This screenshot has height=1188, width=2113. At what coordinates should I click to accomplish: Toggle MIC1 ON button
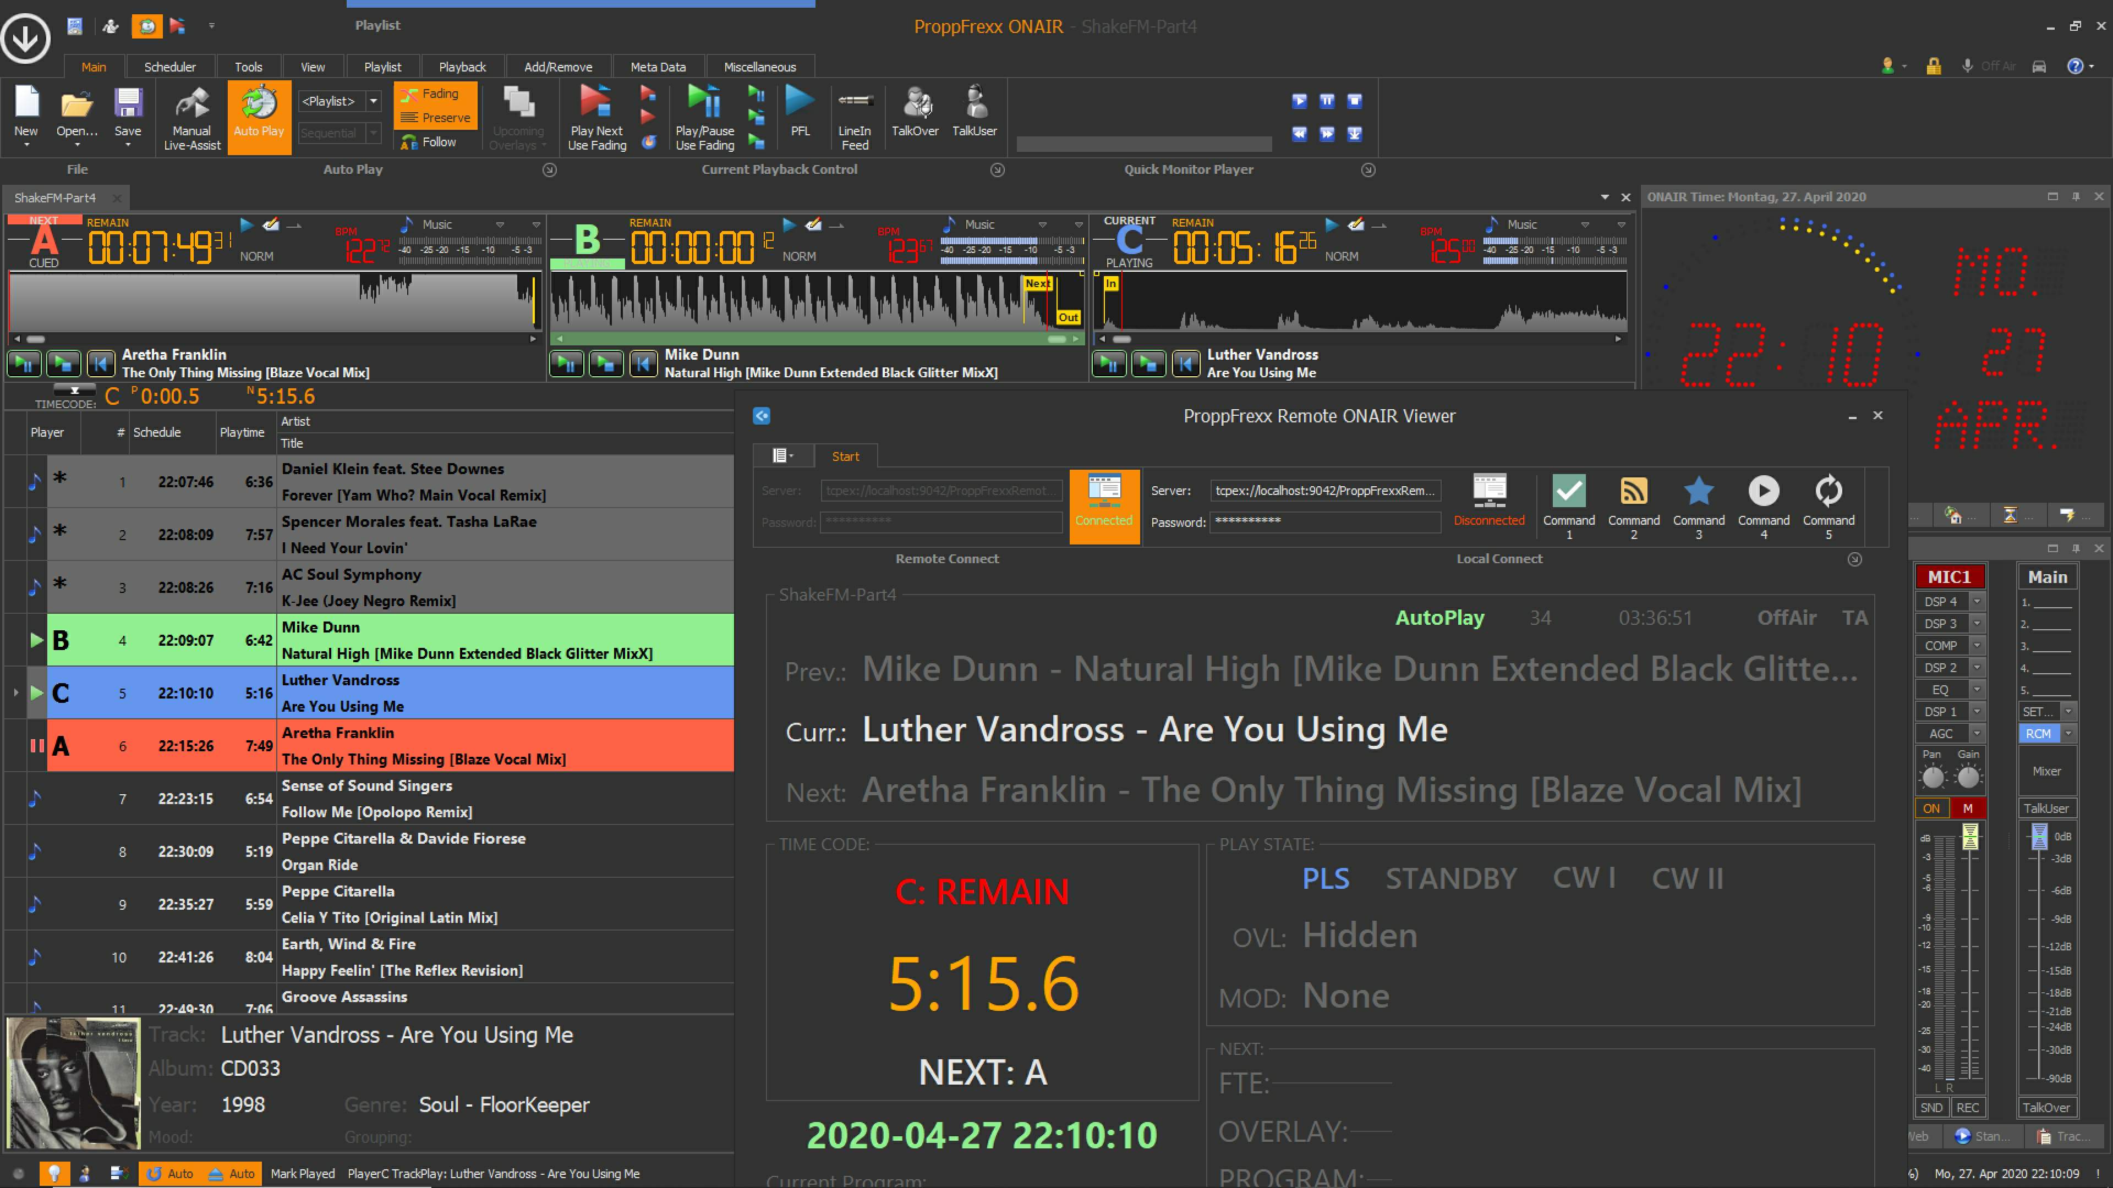point(1931,809)
